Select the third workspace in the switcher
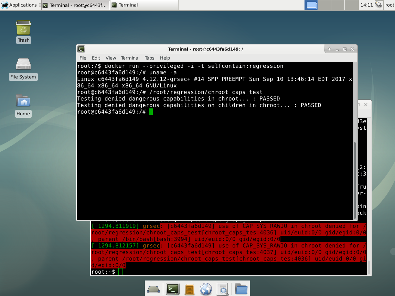Image resolution: width=395 pixels, height=296 pixels. click(338, 5)
